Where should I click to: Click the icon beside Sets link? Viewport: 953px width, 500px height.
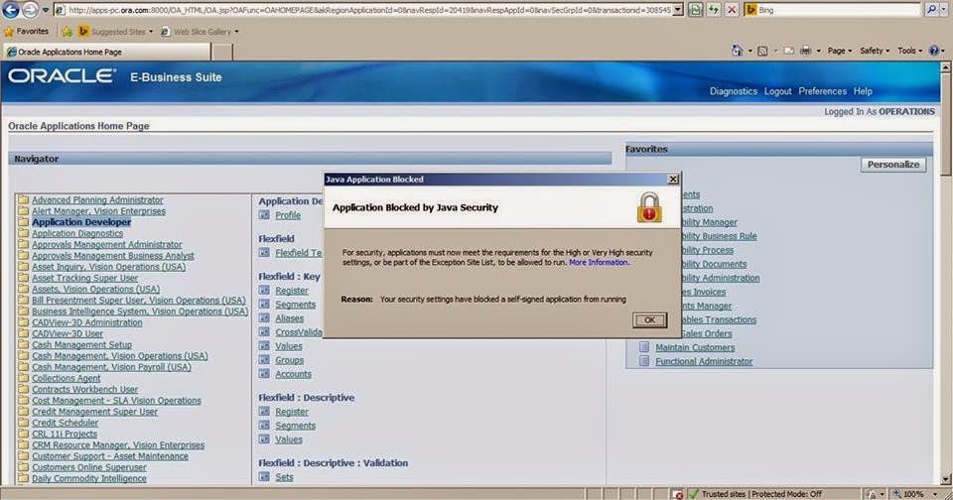(264, 477)
